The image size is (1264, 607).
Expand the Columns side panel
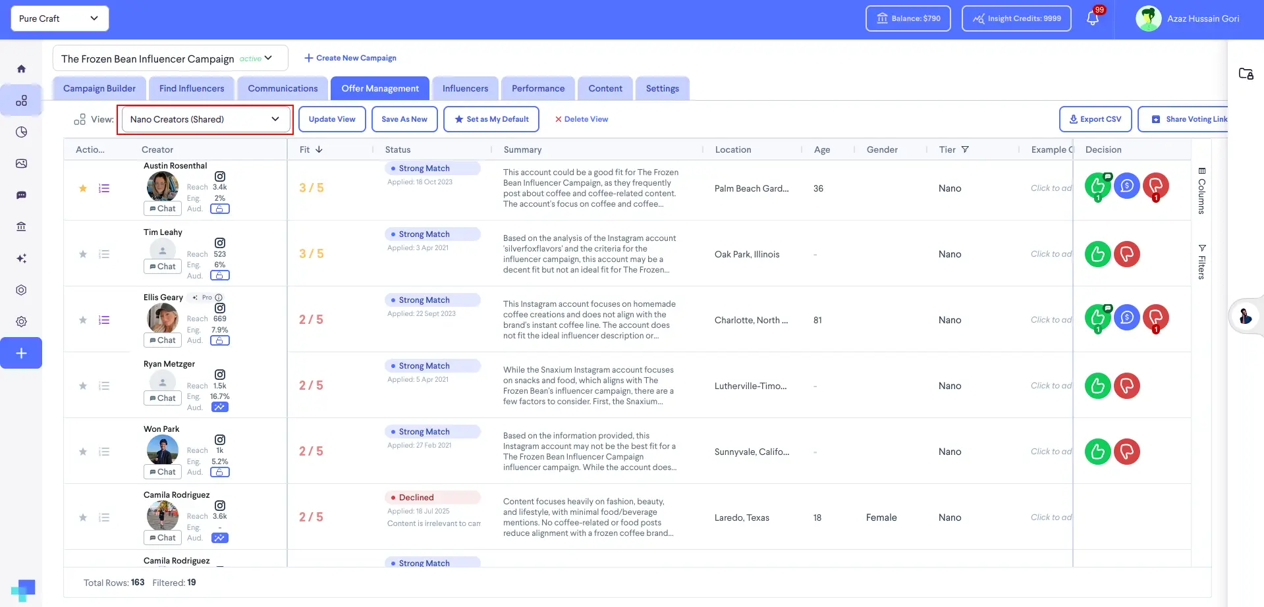pyautogui.click(x=1201, y=191)
